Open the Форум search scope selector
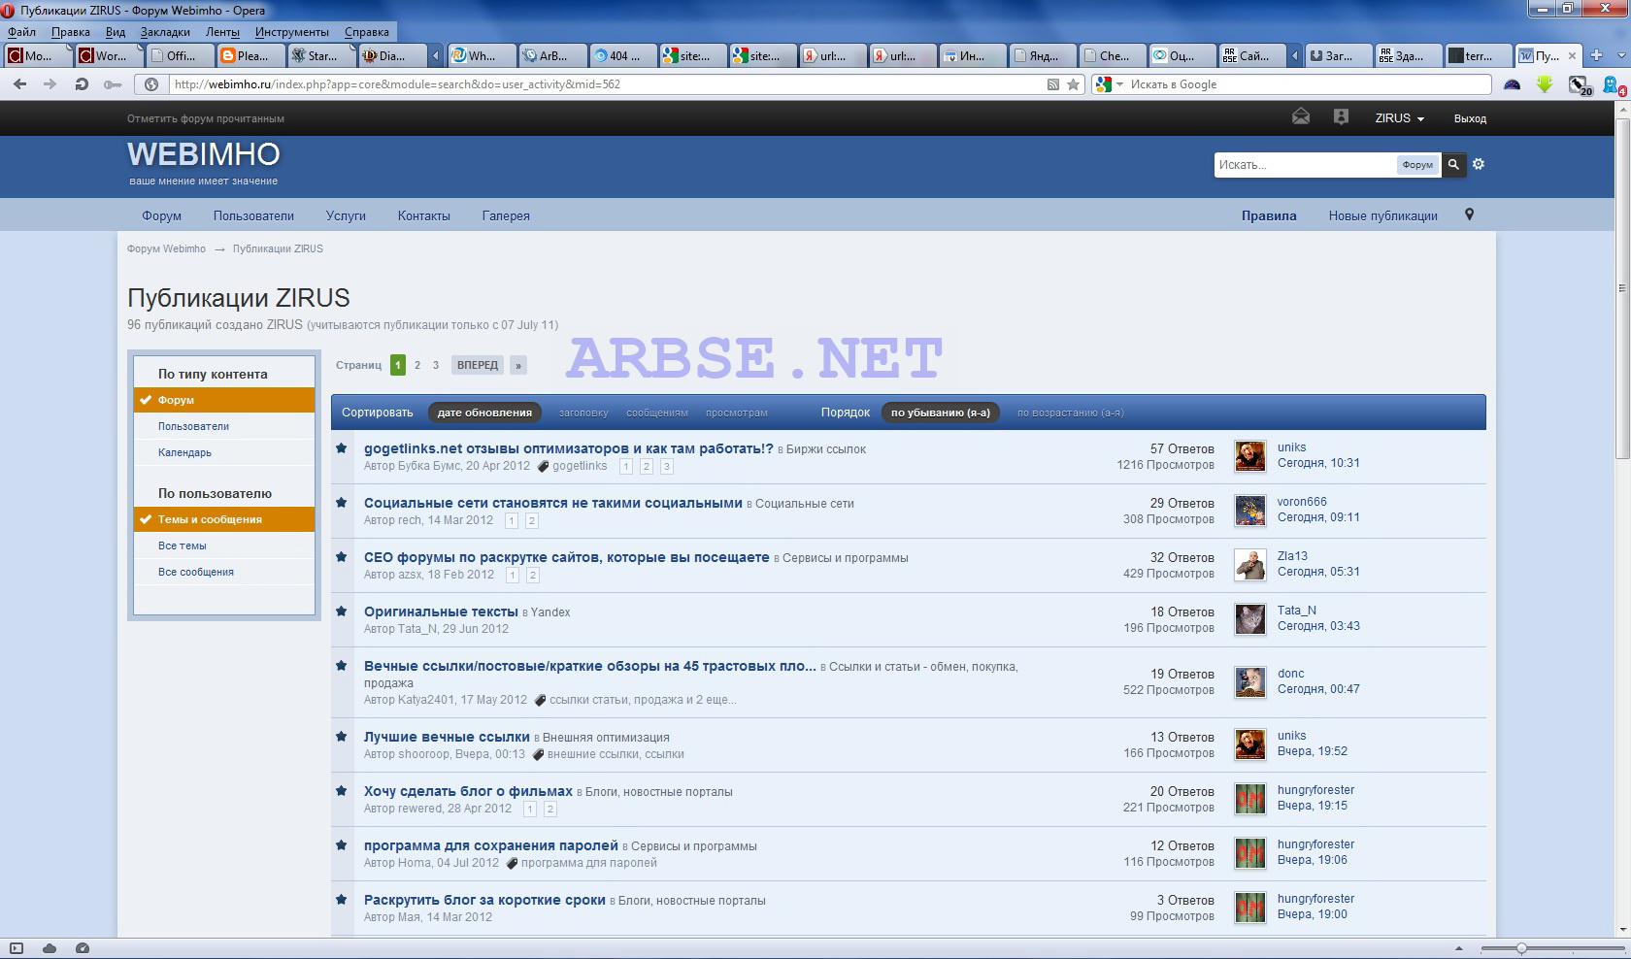The width and height of the screenshot is (1631, 959). pyautogui.click(x=1417, y=165)
